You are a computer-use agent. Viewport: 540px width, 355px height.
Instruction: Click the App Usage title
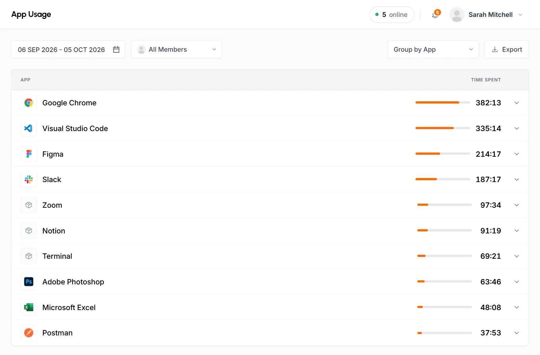[x=31, y=15]
